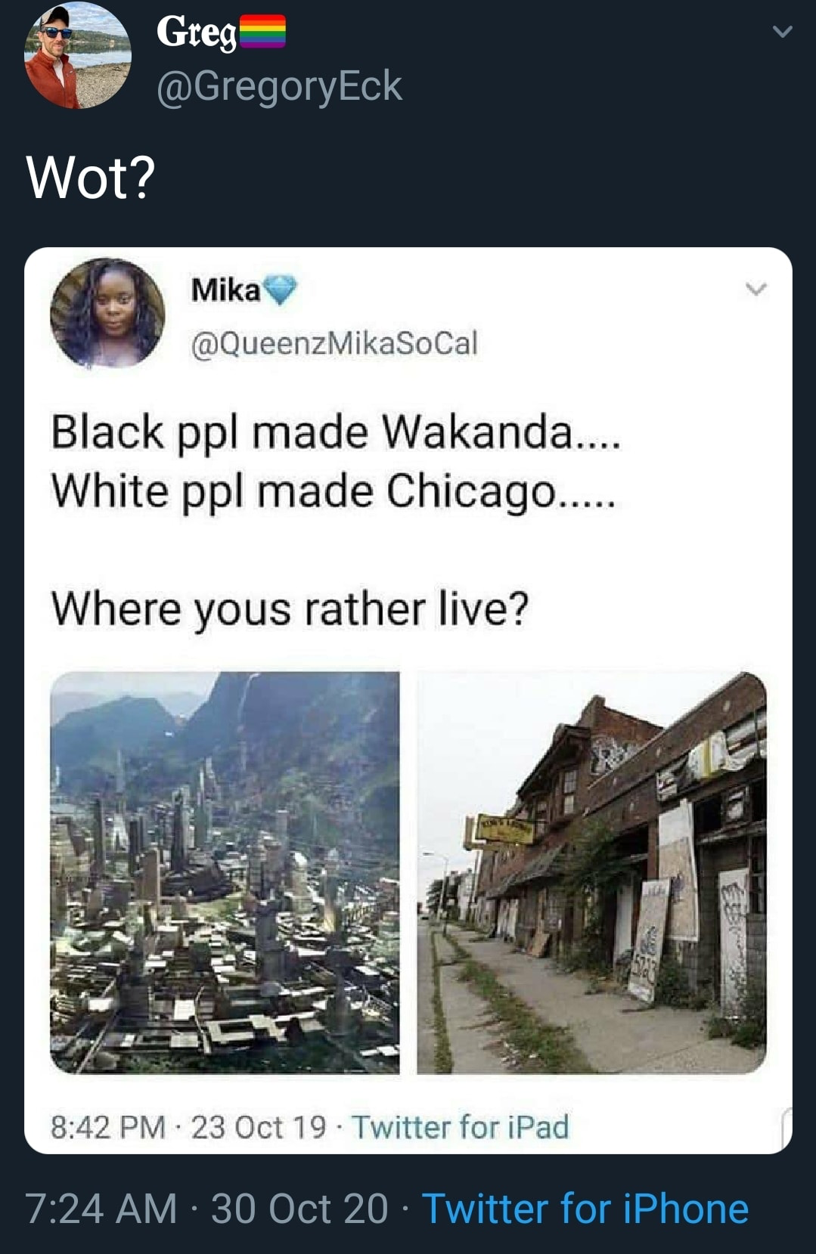
Task: Select the Mika display name
Action: [x=225, y=290]
